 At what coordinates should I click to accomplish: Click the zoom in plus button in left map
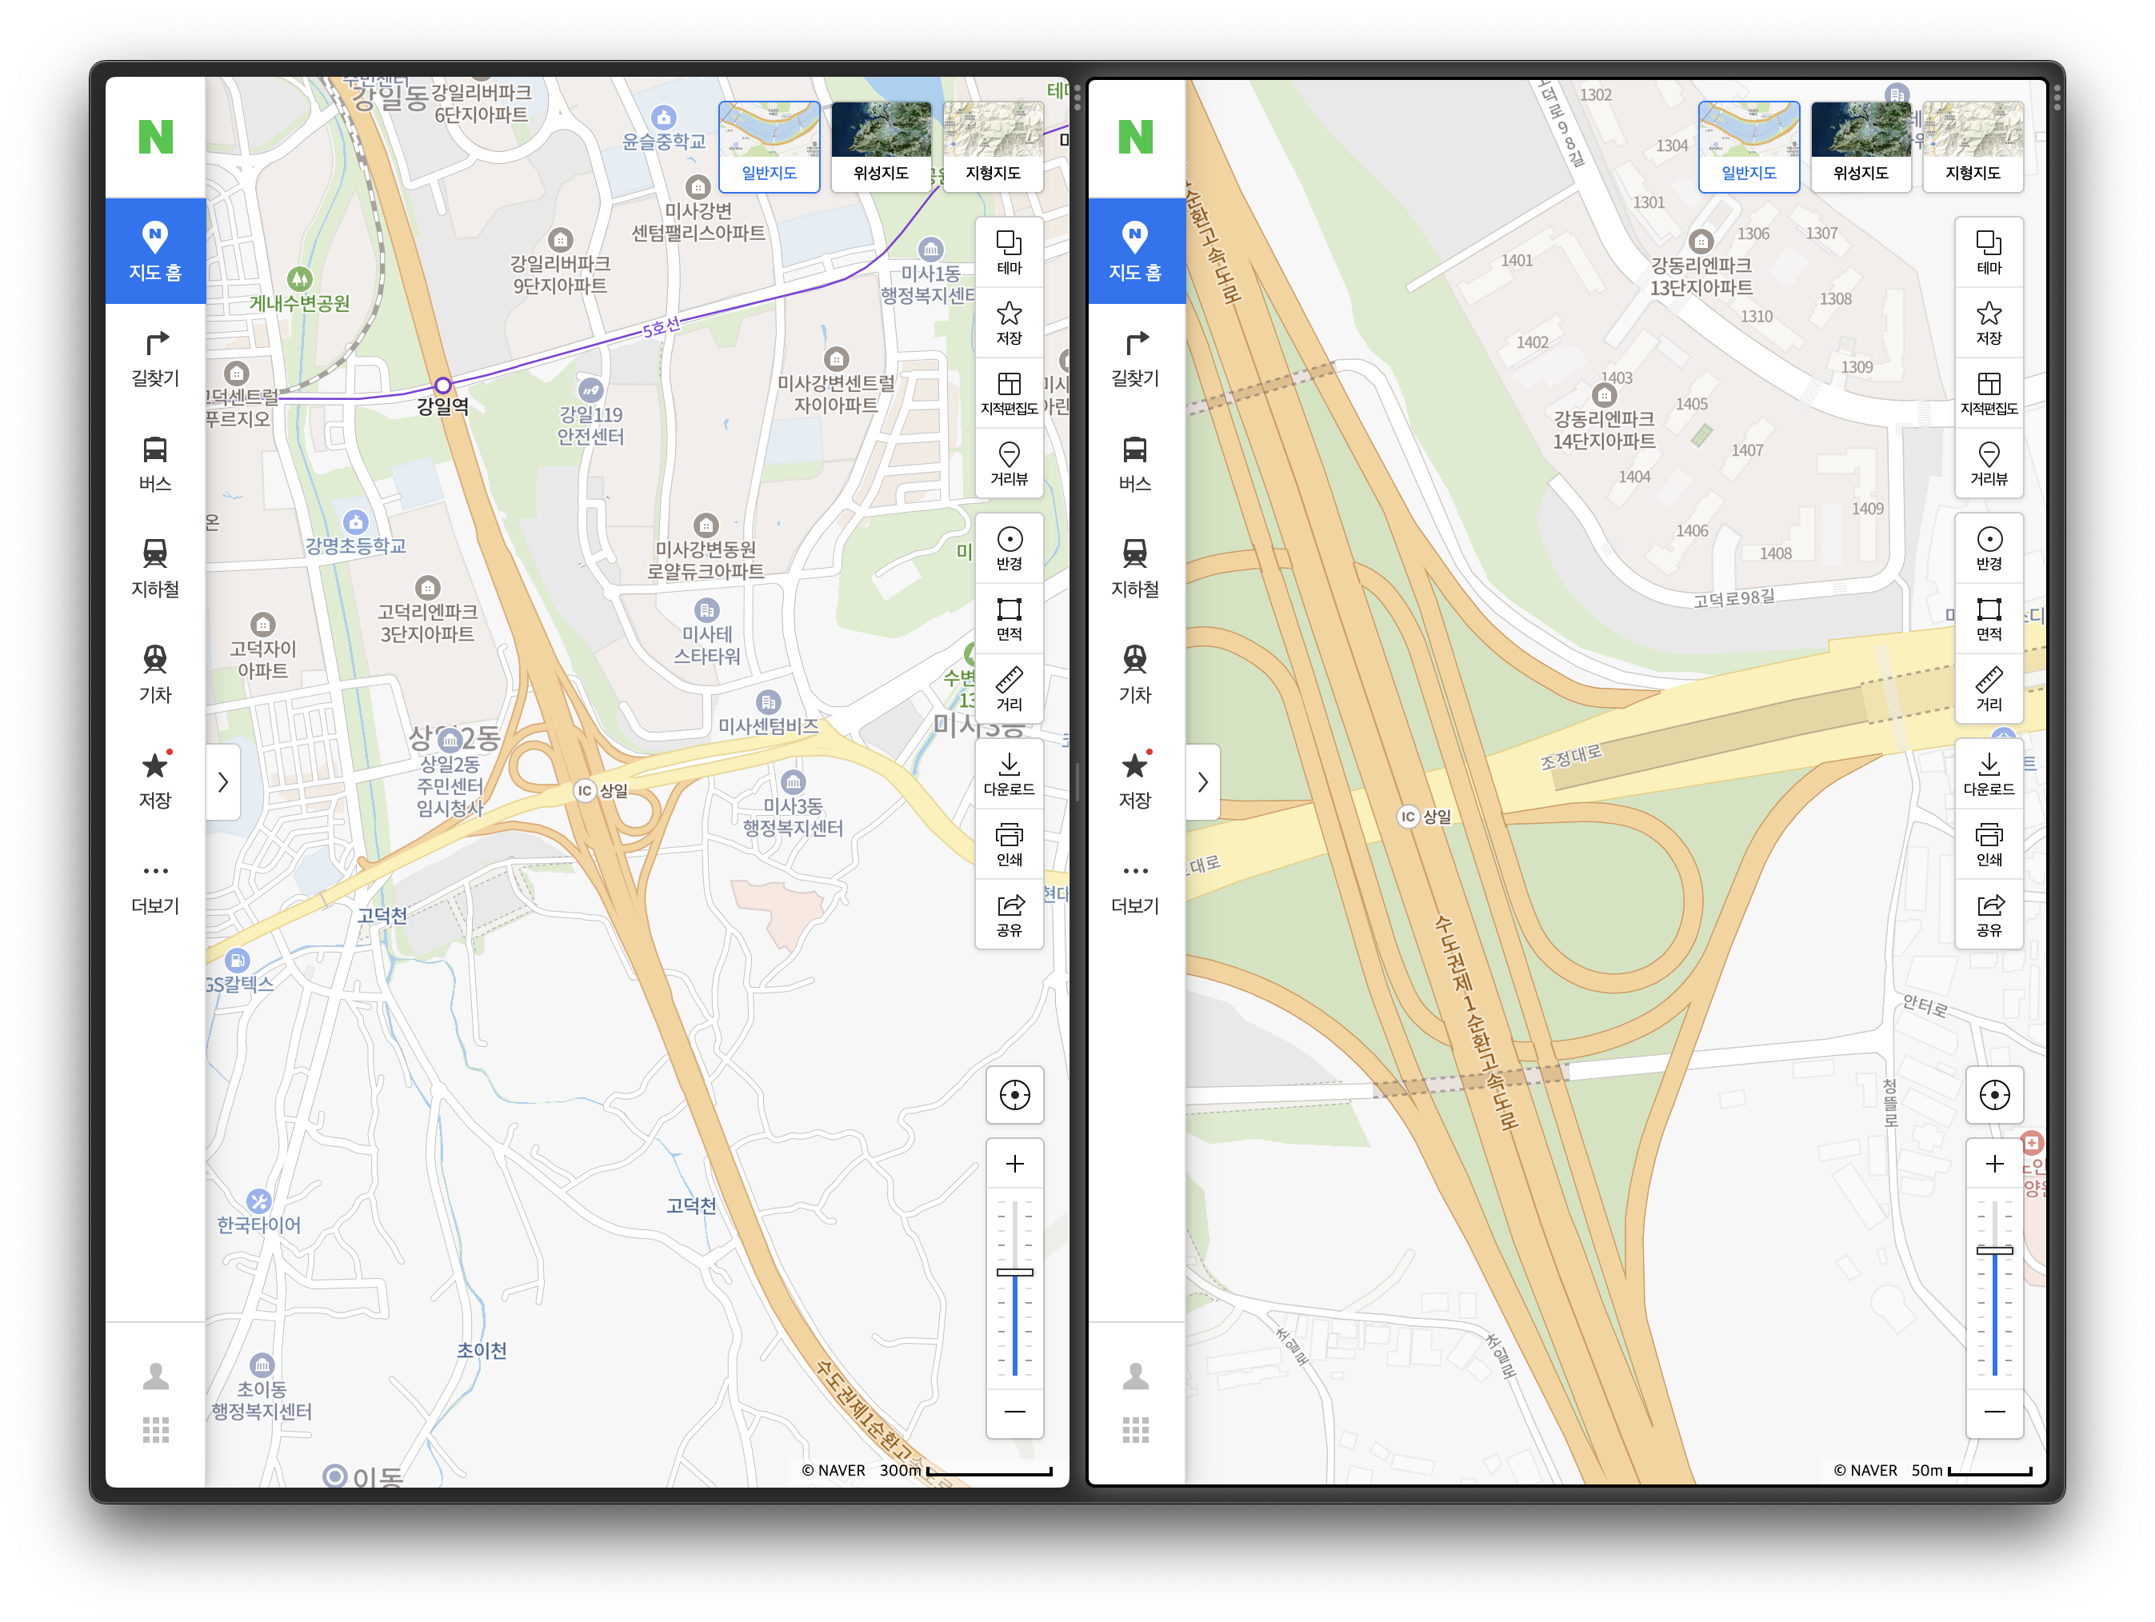(x=1014, y=1165)
